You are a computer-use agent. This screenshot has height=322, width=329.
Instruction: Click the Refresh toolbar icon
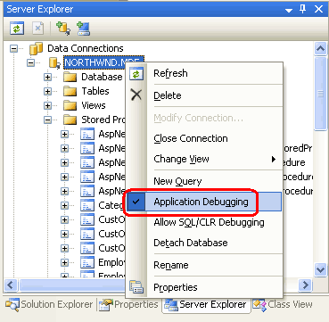pos(16,29)
